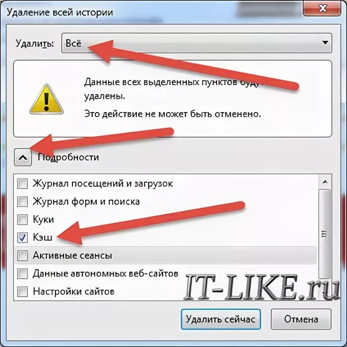Uncheck the Кэш checkbox
The width and height of the screenshot is (347, 347).
(x=23, y=237)
